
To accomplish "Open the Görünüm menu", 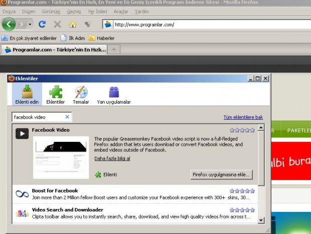I will pyautogui.click(x=51, y=12).
